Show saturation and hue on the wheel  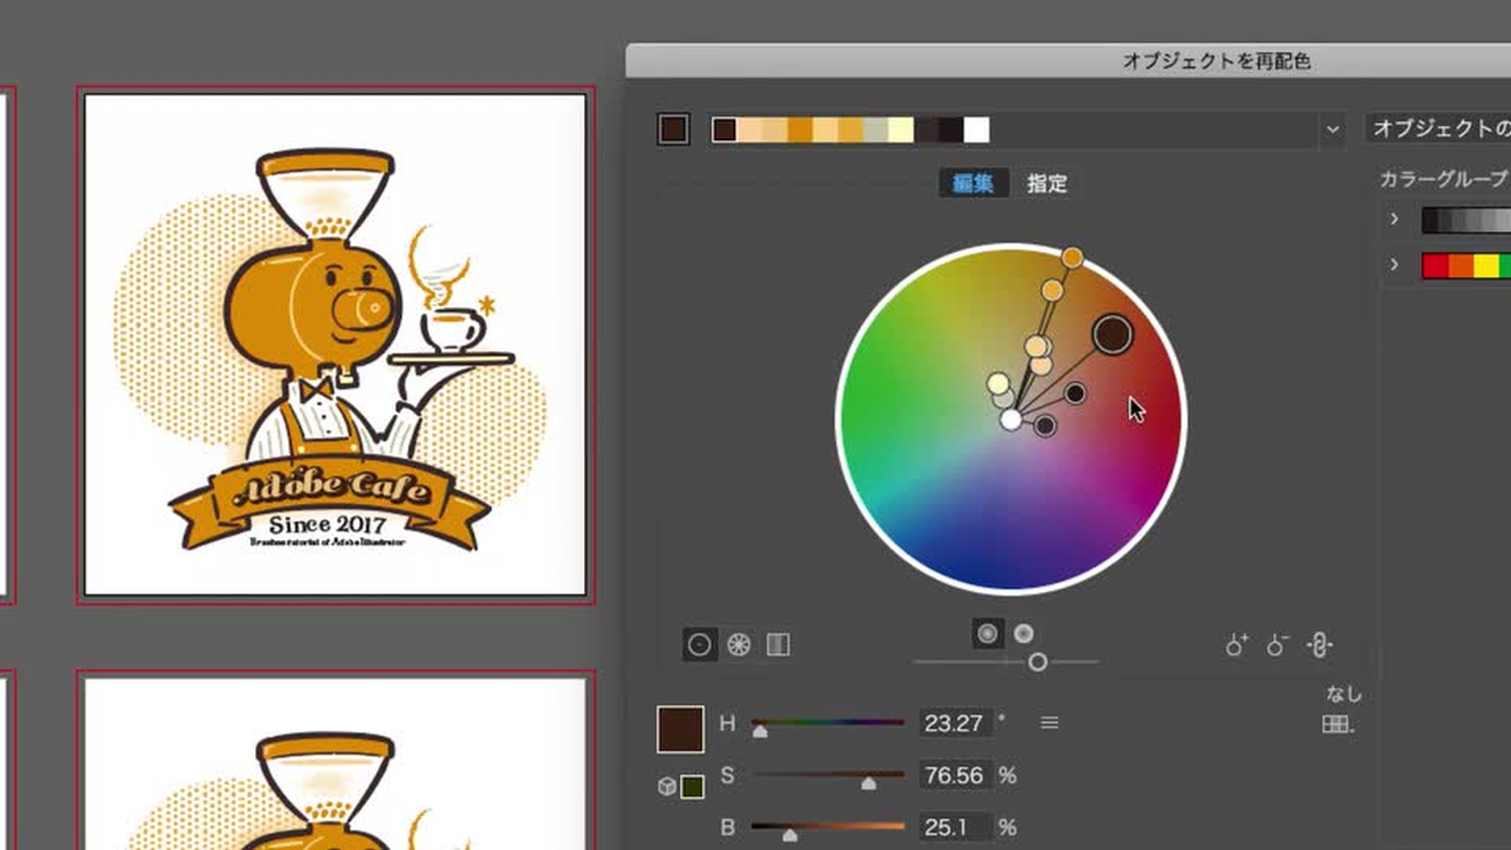tap(988, 634)
